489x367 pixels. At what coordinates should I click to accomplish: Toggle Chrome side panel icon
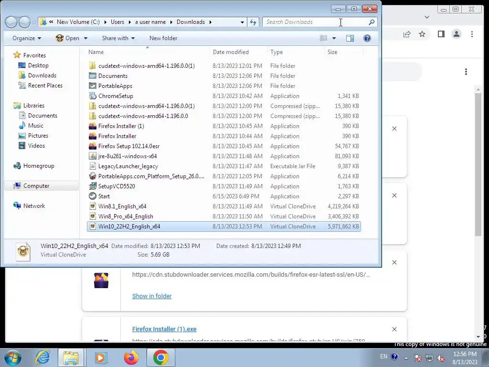coord(441,34)
